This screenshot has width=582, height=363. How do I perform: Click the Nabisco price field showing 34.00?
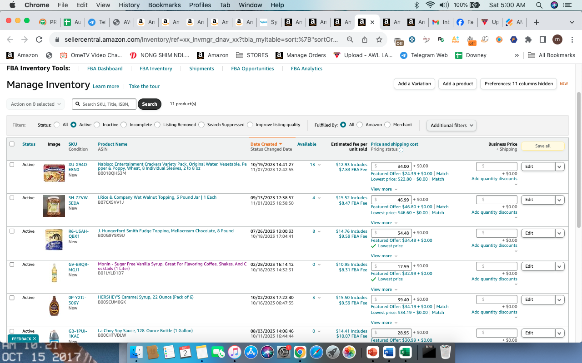point(391,167)
